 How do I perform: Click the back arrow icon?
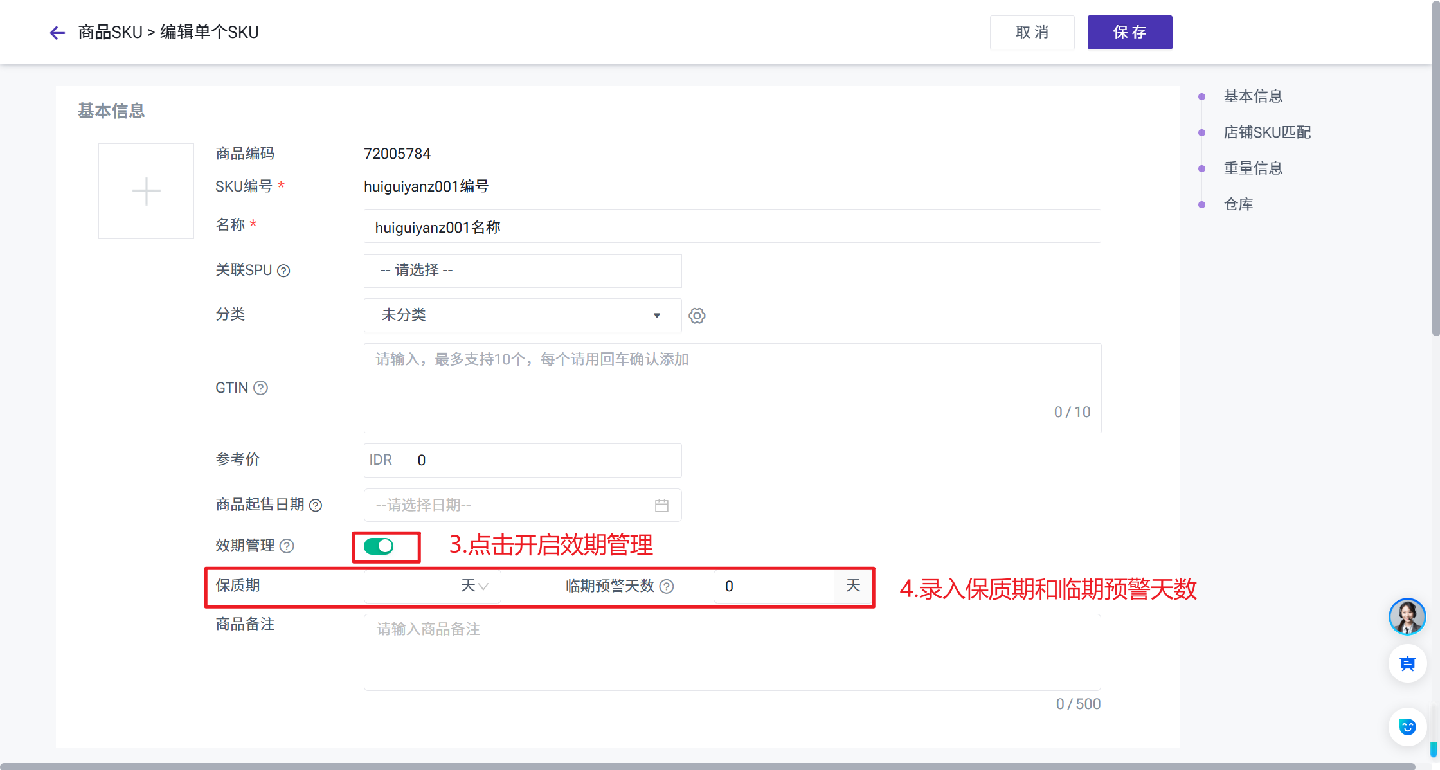pos(57,33)
